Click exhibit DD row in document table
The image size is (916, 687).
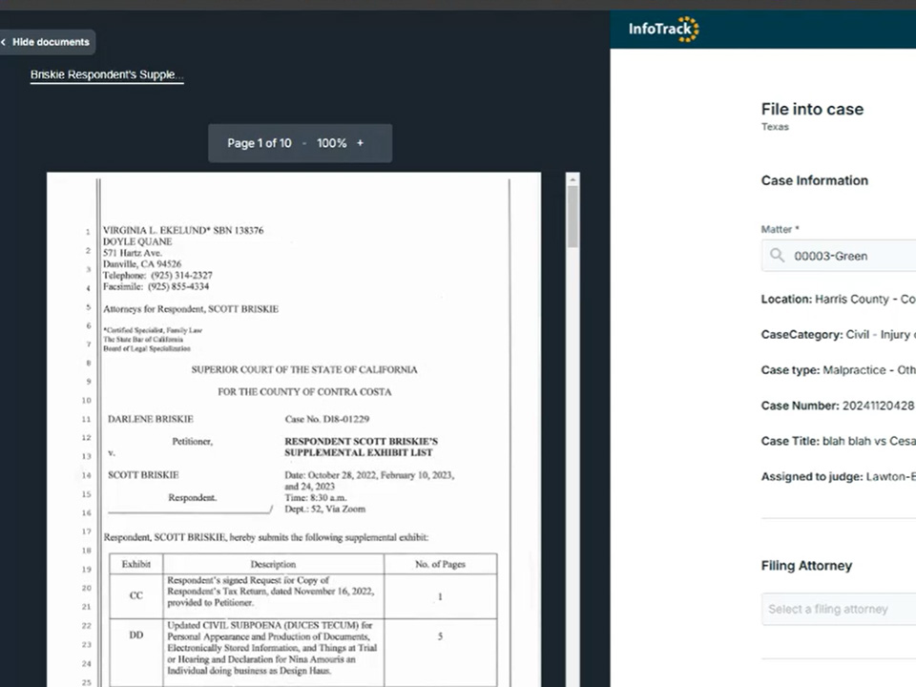pos(302,643)
